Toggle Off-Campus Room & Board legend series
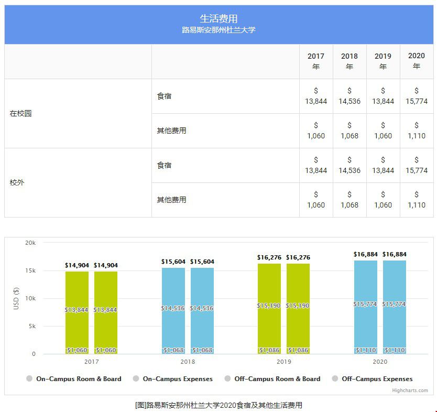 tap(272, 379)
